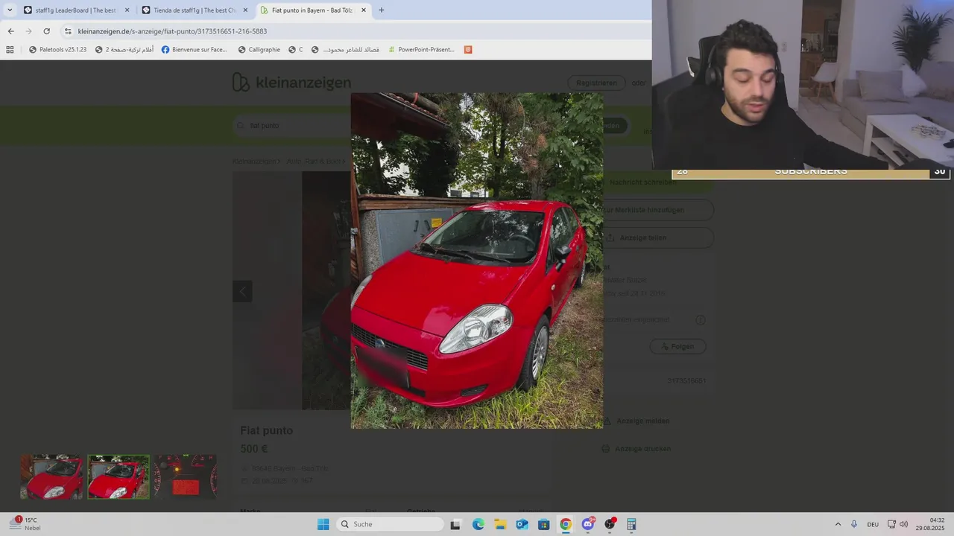Reload the current page

click(x=46, y=31)
